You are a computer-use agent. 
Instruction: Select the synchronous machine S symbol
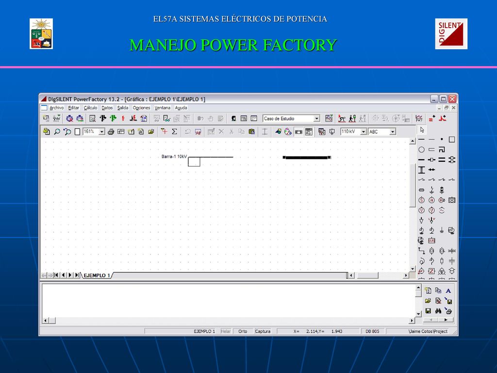[x=421, y=200]
